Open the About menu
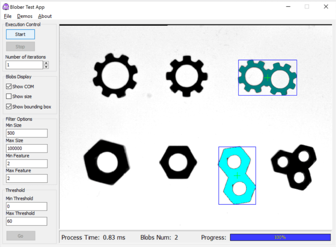The image size is (336, 247). (45, 16)
